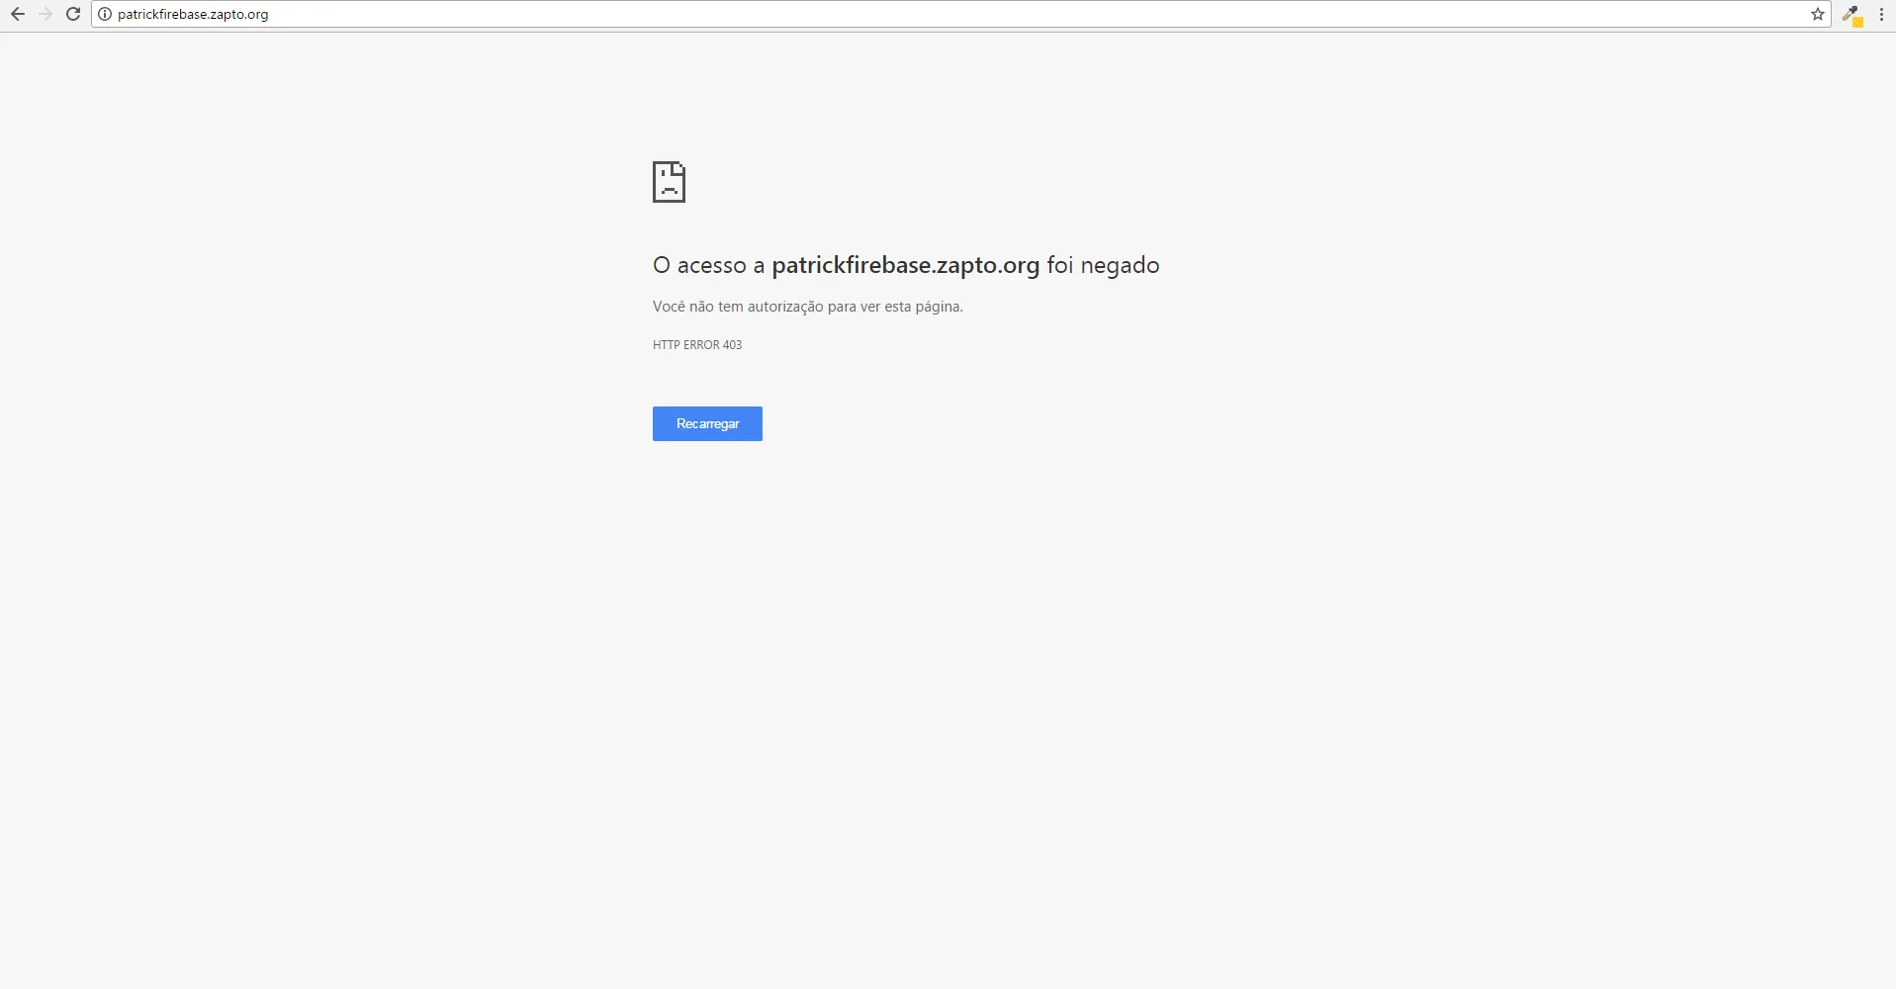Go back with the browser back arrow

[18, 14]
